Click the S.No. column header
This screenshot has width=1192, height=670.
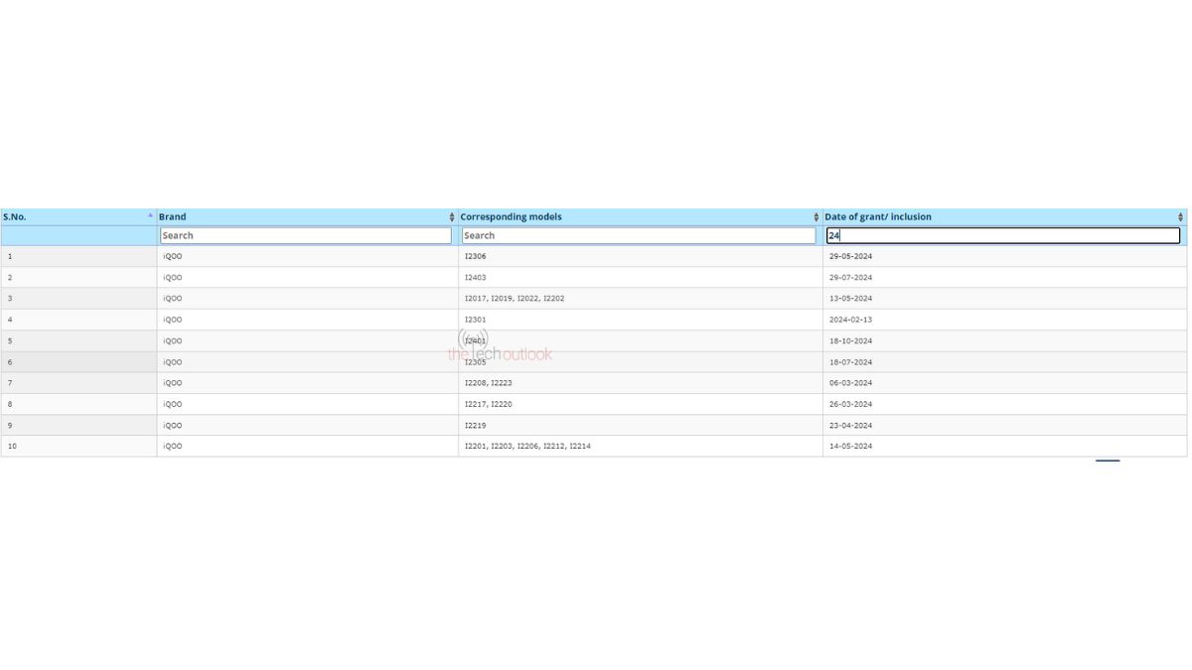point(15,216)
